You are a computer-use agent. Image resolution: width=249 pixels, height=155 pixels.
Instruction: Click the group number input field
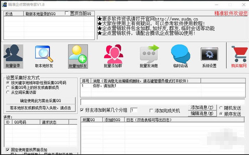tap(134, 110)
